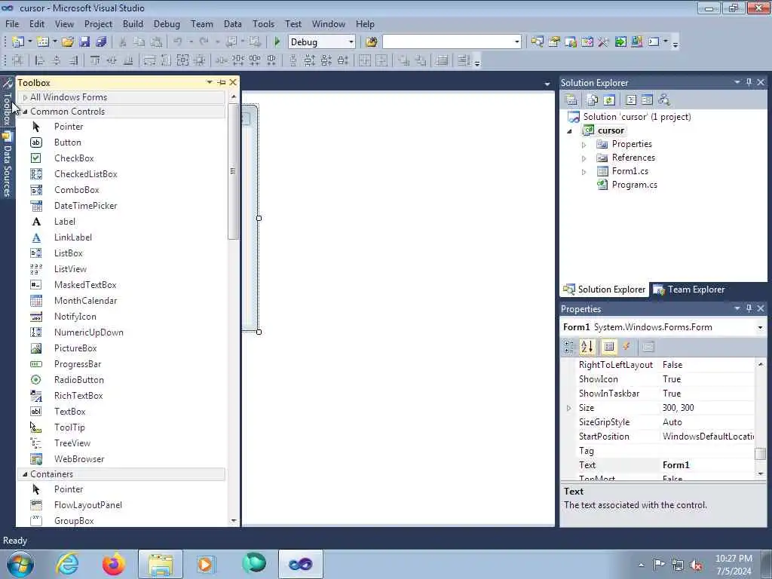Open the Command Window toolbar icon
The width and height of the screenshot is (772, 579).
point(654,42)
